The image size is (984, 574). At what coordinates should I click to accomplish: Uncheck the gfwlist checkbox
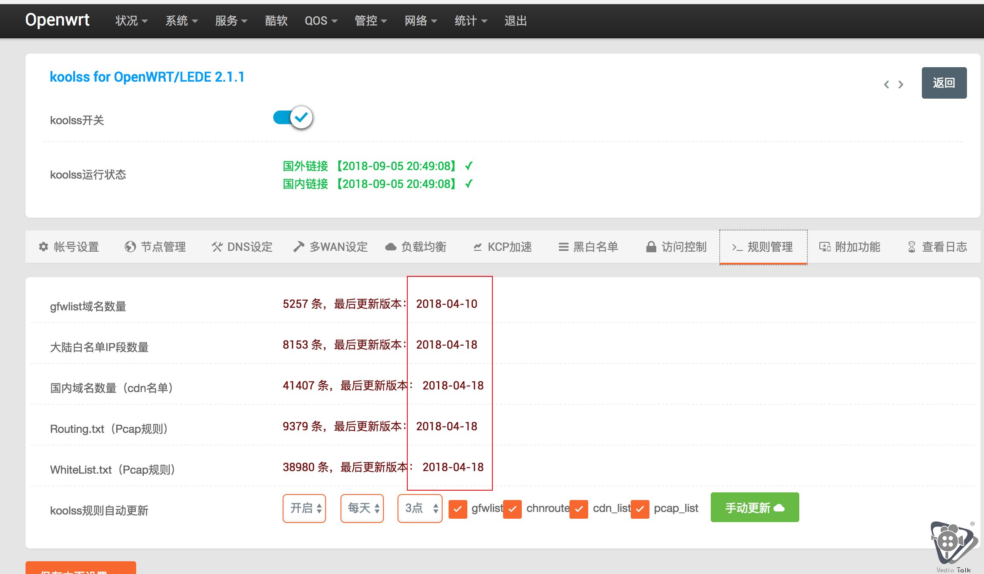click(458, 509)
